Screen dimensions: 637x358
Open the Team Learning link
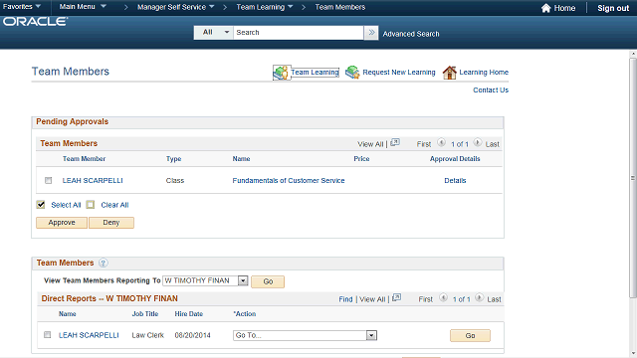pos(315,73)
